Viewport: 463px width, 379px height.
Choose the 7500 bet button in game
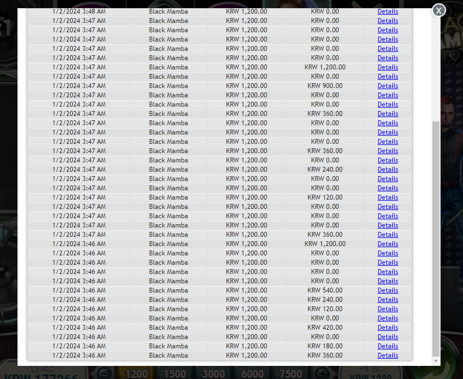(291, 374)
